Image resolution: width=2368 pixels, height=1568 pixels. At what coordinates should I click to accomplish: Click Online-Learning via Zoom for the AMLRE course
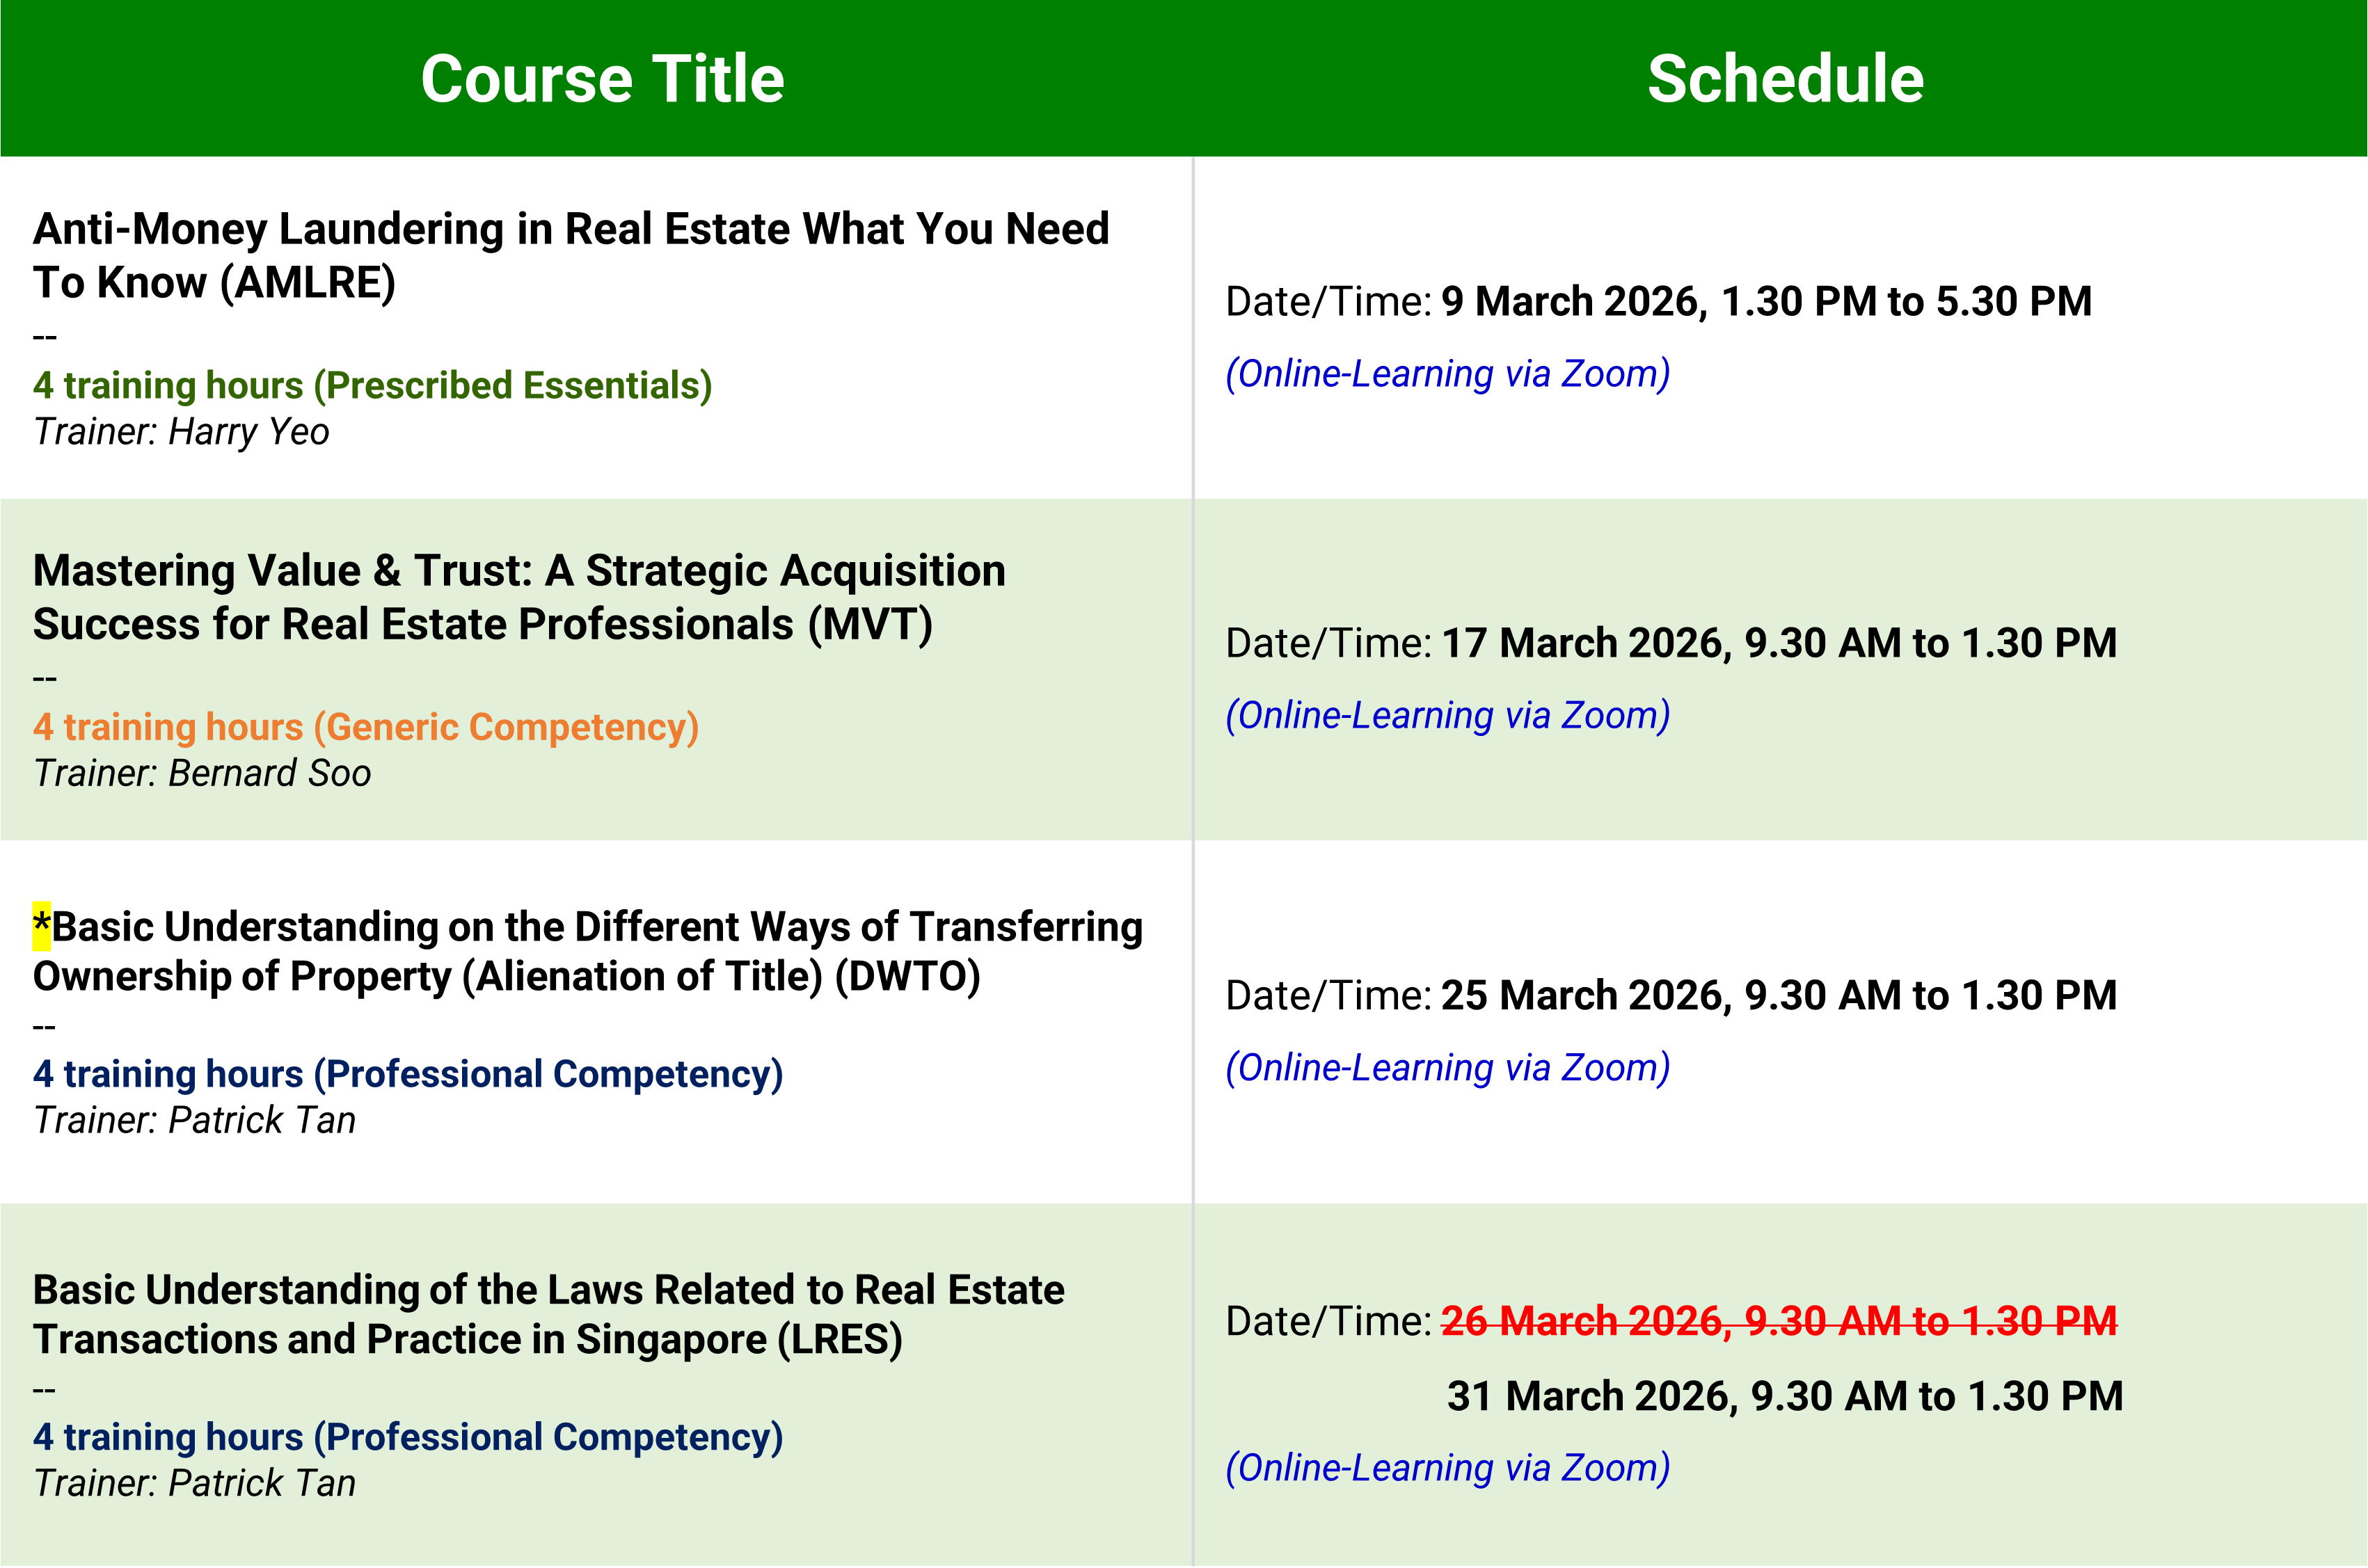(1447, 374)
